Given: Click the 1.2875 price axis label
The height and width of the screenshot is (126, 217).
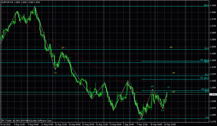Looking at the screenshot, I should coord(213,108).
